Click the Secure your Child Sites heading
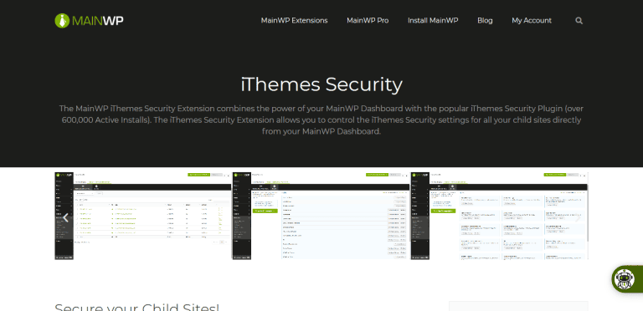643x311 pixels. 137,307
